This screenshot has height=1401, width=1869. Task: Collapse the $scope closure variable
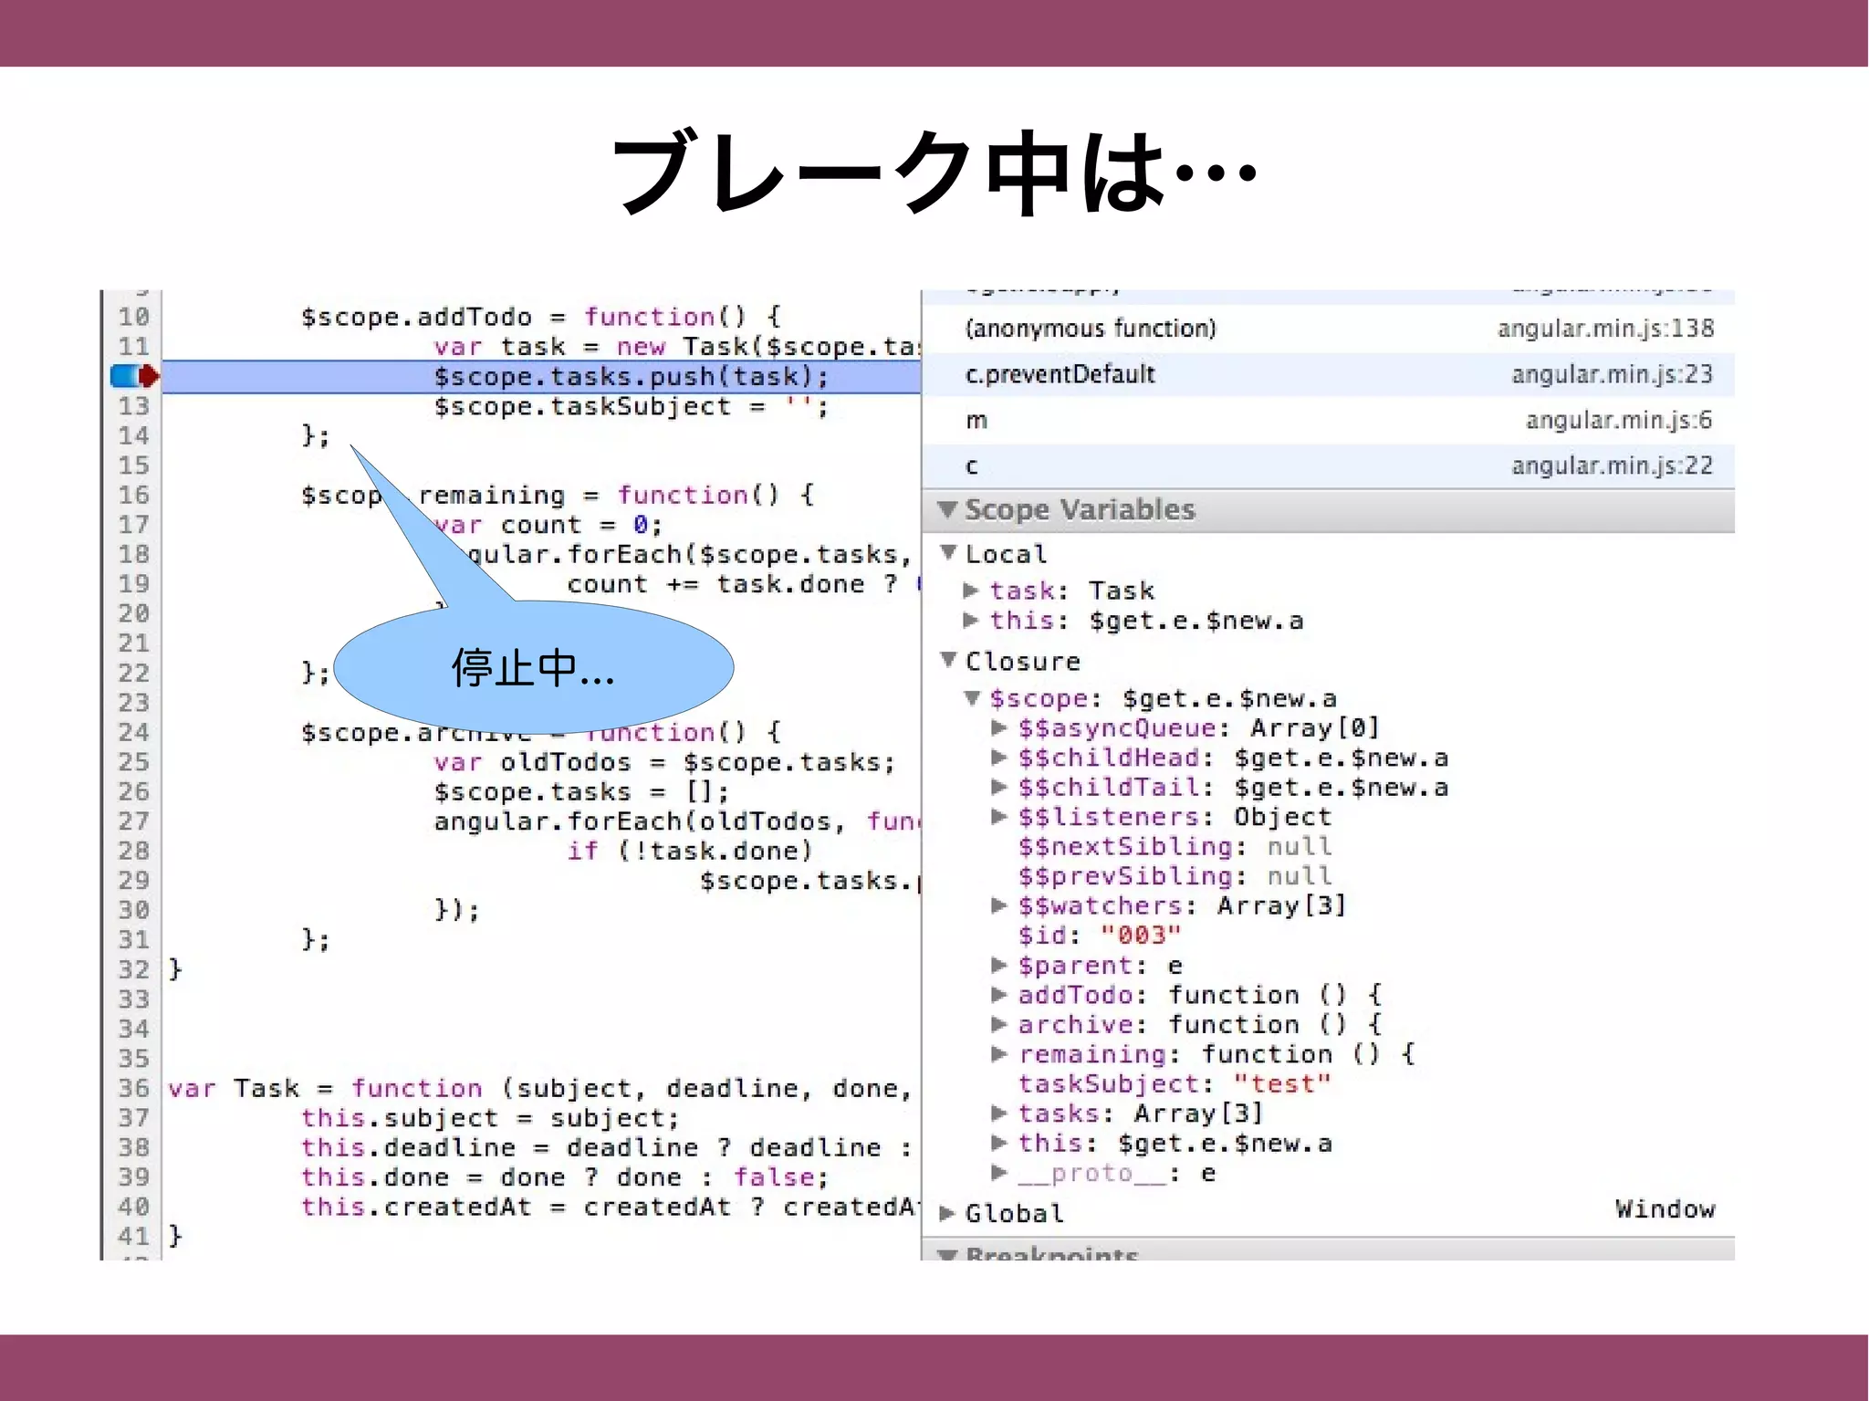[973, 698]
